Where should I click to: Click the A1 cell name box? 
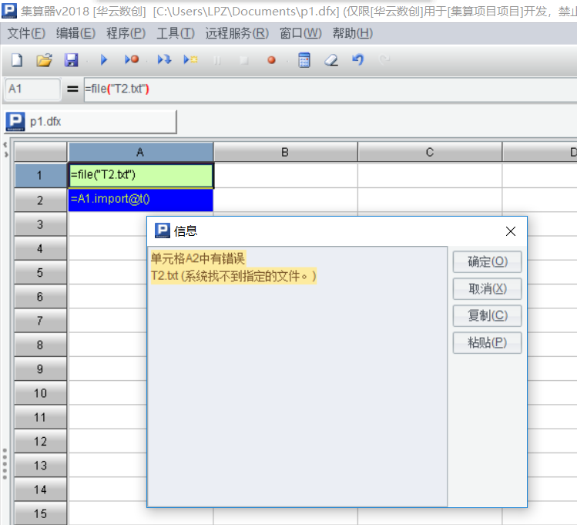click(x=32, y=89)
